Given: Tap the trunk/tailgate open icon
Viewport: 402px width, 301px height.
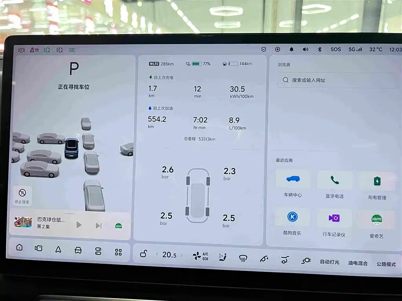Looking at the screenshot, I should click(285, 260).
